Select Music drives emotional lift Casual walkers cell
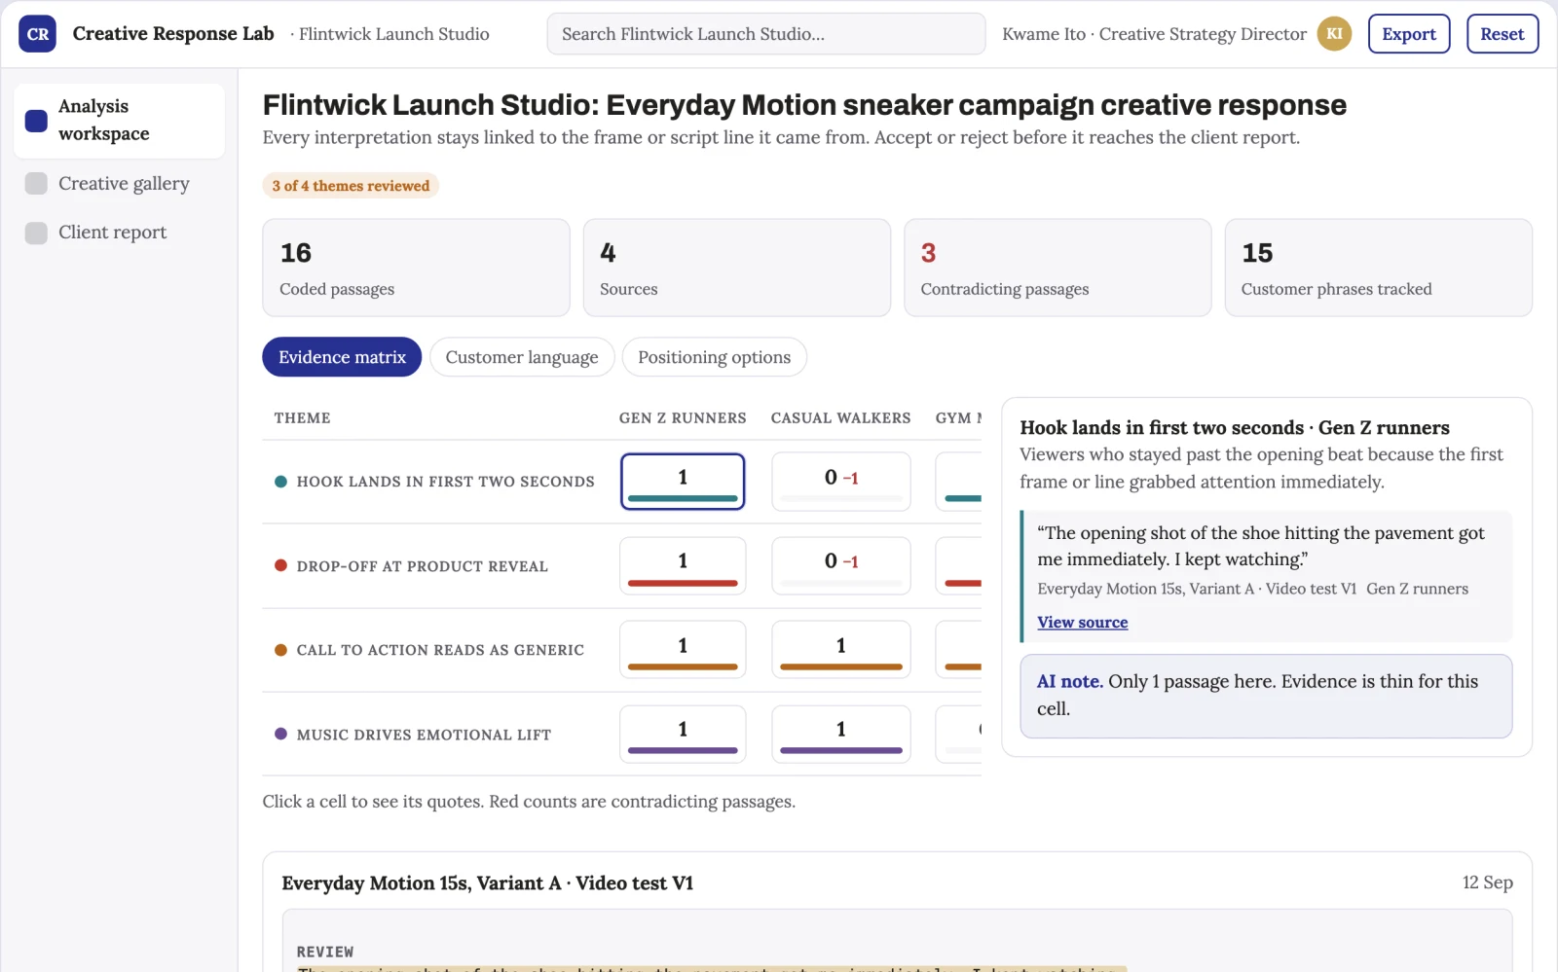 click(x=841, y=735)
